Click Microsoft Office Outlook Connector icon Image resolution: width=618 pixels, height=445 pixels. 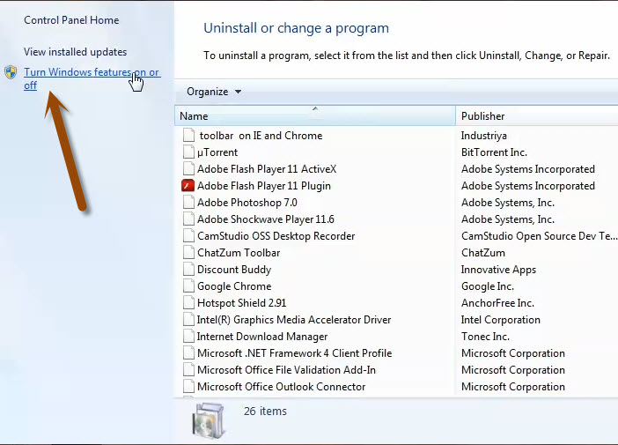188,387
